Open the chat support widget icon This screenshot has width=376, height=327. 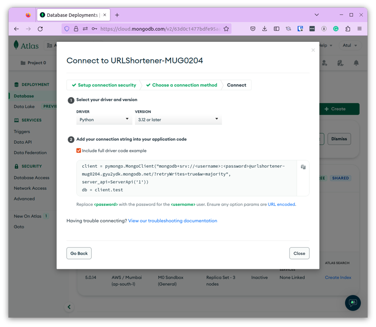click(x=352, y=303)
